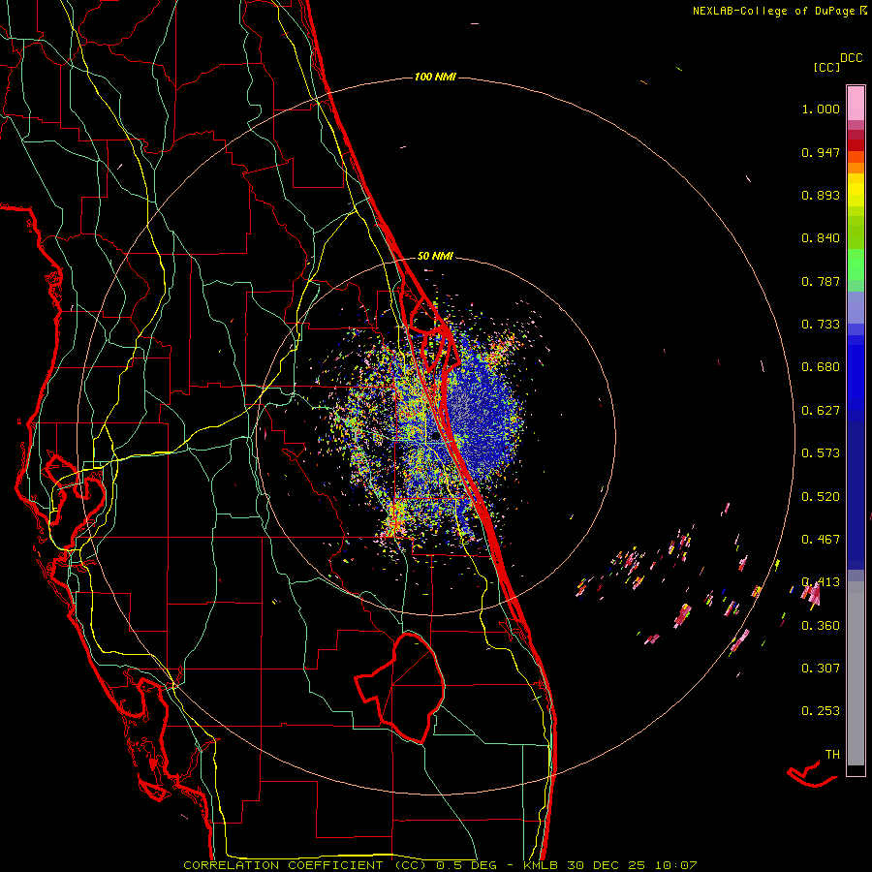Screen dimensions: 872x872
Task: Click the 0.573 scale value
Action: click(821, 453)
